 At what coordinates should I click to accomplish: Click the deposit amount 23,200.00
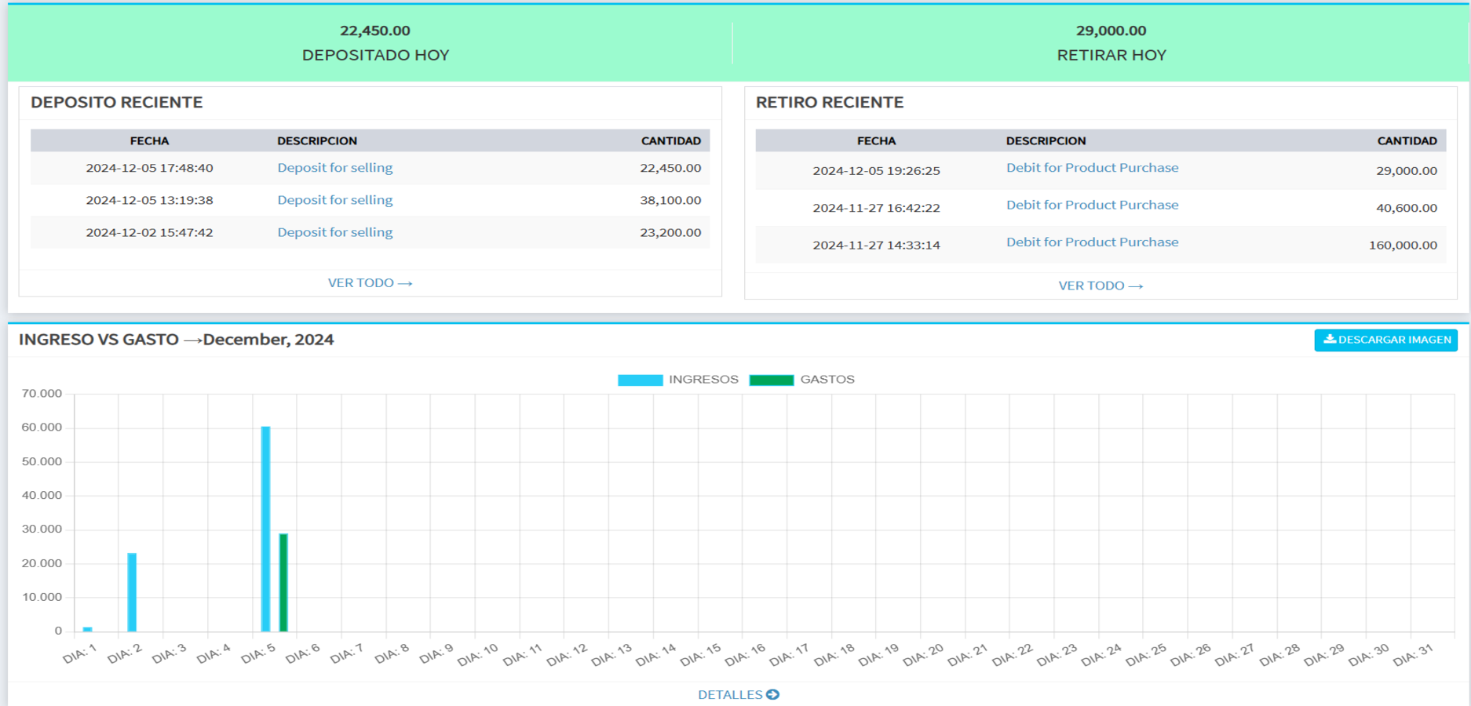(x=670, y=232)
